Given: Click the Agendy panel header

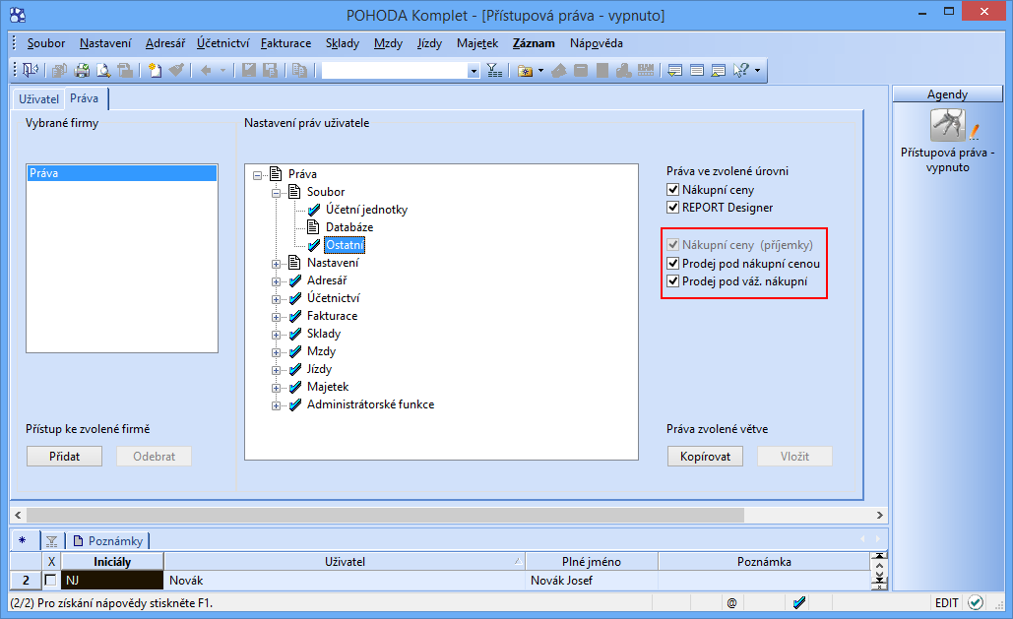Looking at the screenshot, I should tap(948, 94).
